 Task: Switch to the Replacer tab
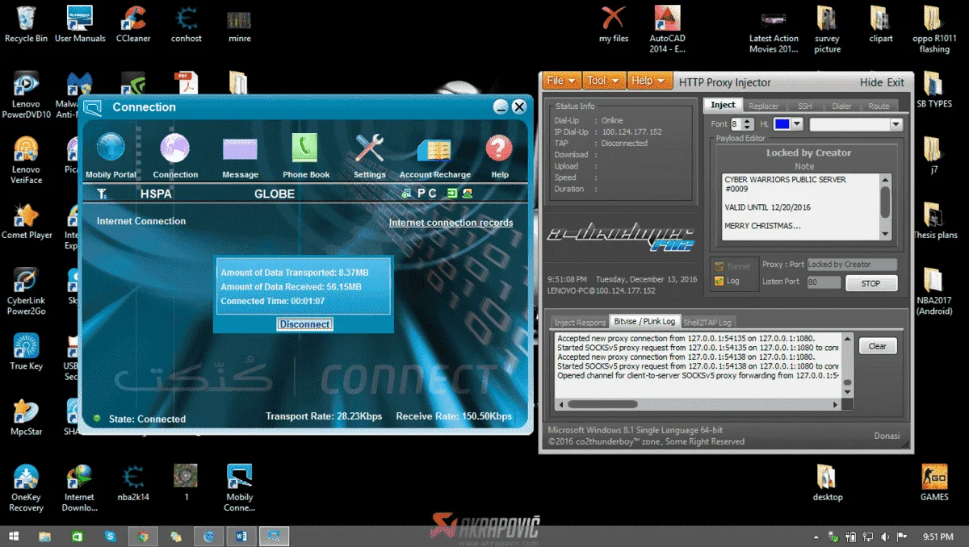763,106
